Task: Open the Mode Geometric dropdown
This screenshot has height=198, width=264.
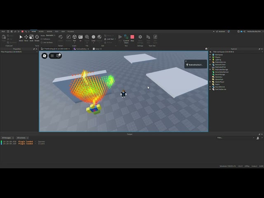Action: (x=51, y=35)
